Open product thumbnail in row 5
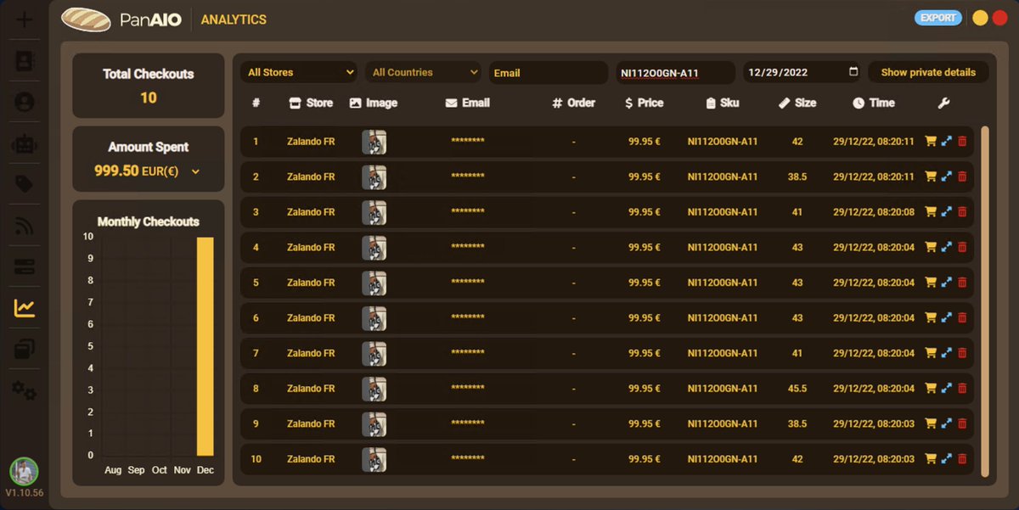Image resolution: width=1019 pixels, height=510 pixels. 374,283
